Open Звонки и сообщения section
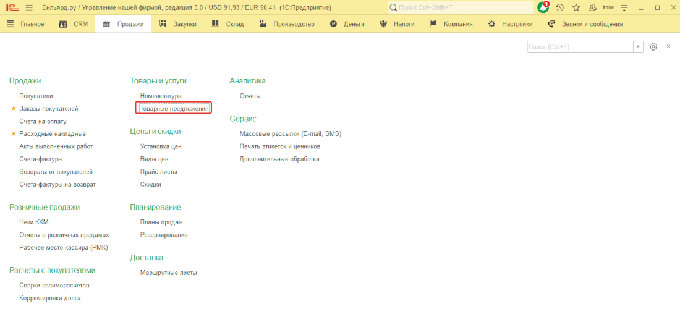The height and width of the screenshot is (322, 680). point(584,24)
